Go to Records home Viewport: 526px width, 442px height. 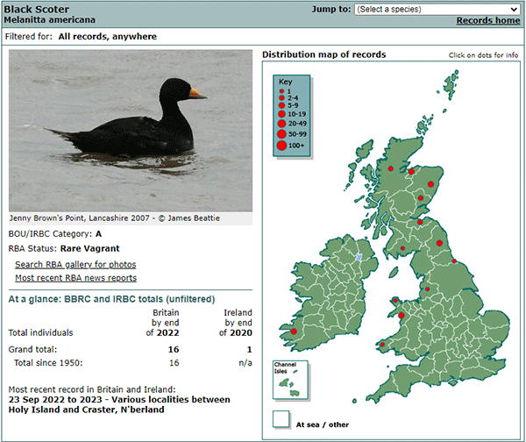[x=487, y=21]
